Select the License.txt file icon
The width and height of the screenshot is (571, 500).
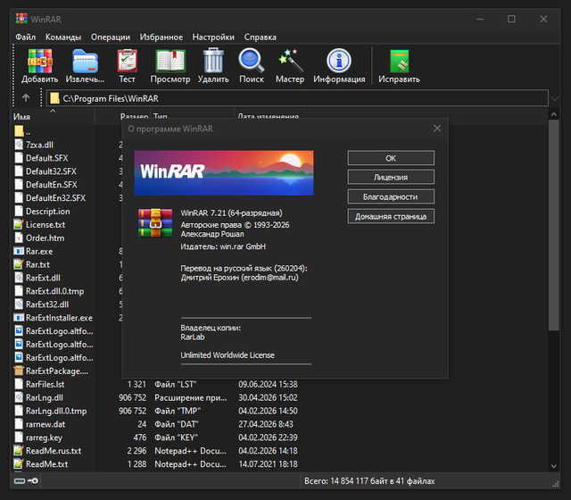coord(19,224)
